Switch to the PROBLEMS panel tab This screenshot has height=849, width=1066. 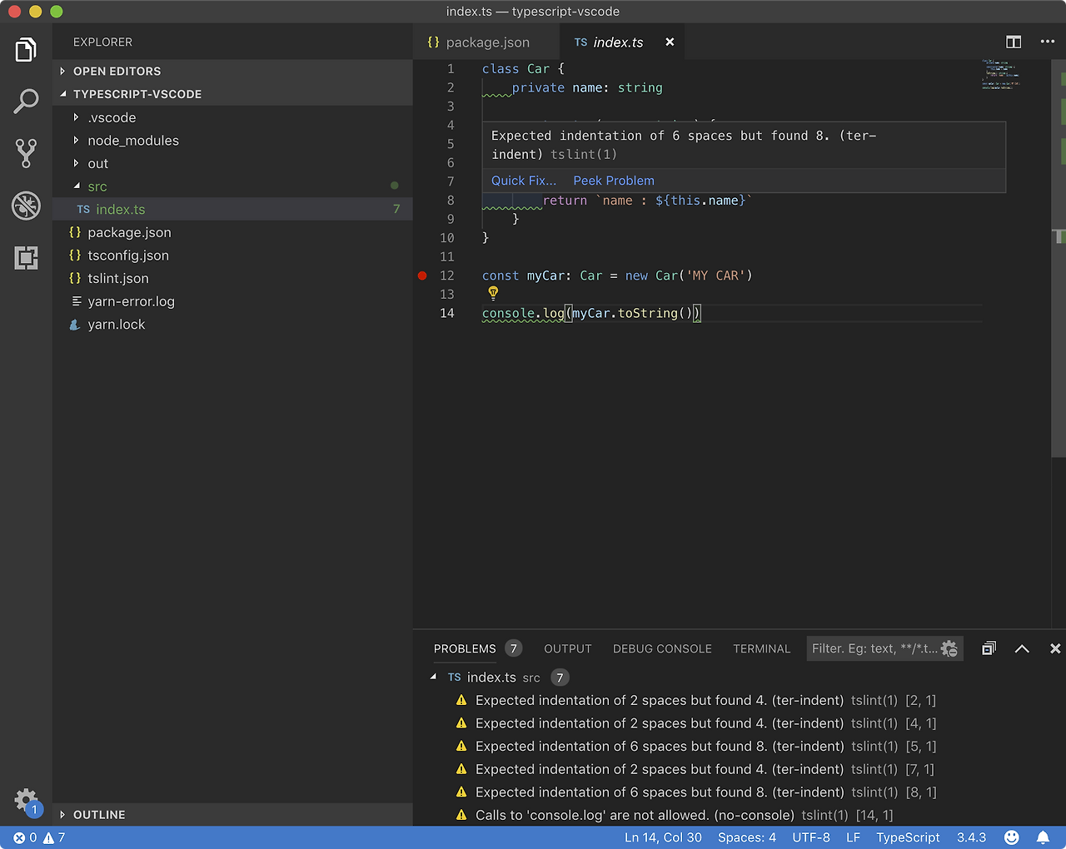pyautogui.click(x=478, y=648)
